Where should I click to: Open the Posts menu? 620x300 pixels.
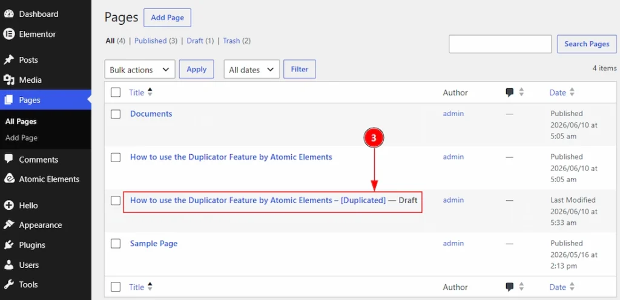[x=28, y=60]
